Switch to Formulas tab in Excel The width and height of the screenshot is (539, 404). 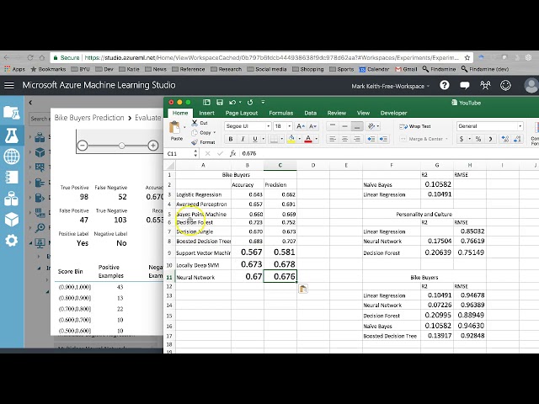[x=280, y=113]
